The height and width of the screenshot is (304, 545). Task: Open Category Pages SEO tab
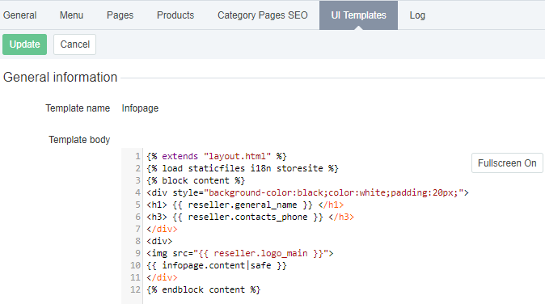(263, 15)
